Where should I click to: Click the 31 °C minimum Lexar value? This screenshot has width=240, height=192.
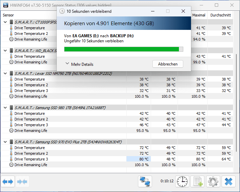[x=171, y=91]
